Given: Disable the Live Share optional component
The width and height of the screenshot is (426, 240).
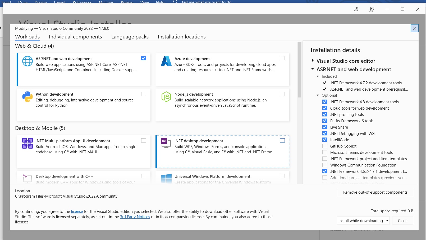Looking at the screenshot, I should point(325,127).
